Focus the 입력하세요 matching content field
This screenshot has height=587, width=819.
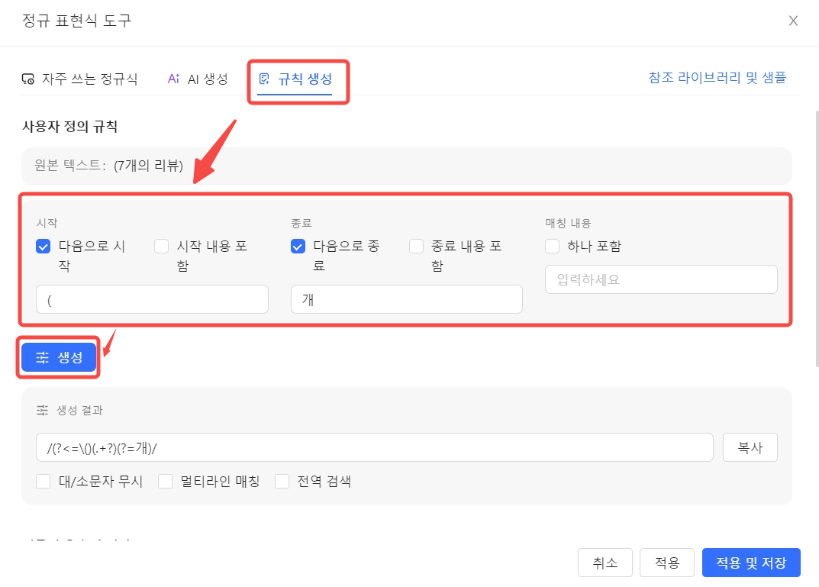pyautogui.click(x=660, y=279)
